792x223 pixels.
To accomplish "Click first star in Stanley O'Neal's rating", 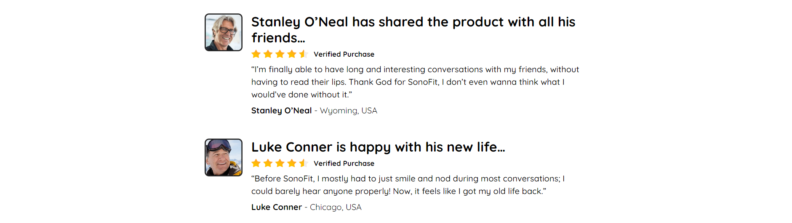I will point(256,54).
